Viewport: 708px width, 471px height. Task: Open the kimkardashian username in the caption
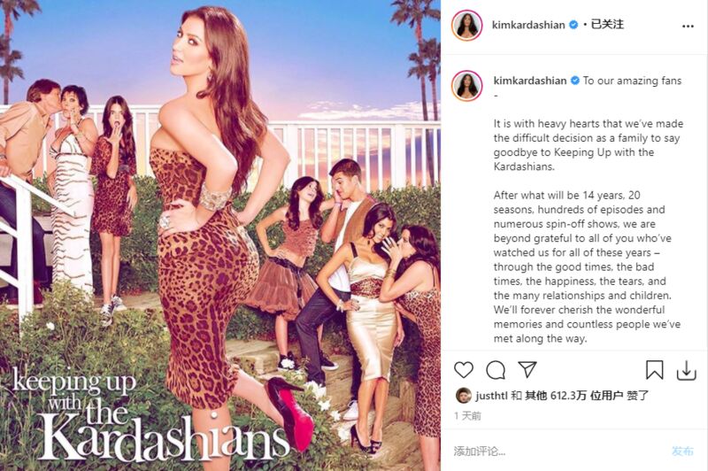pyautogui.click(x=529, y=81)
